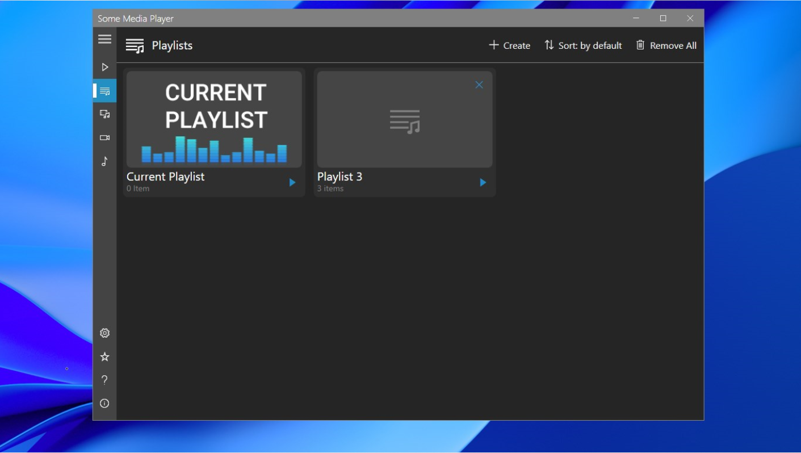Open the media library sidebar icon

pyautogui.click(x=104, y=114)
